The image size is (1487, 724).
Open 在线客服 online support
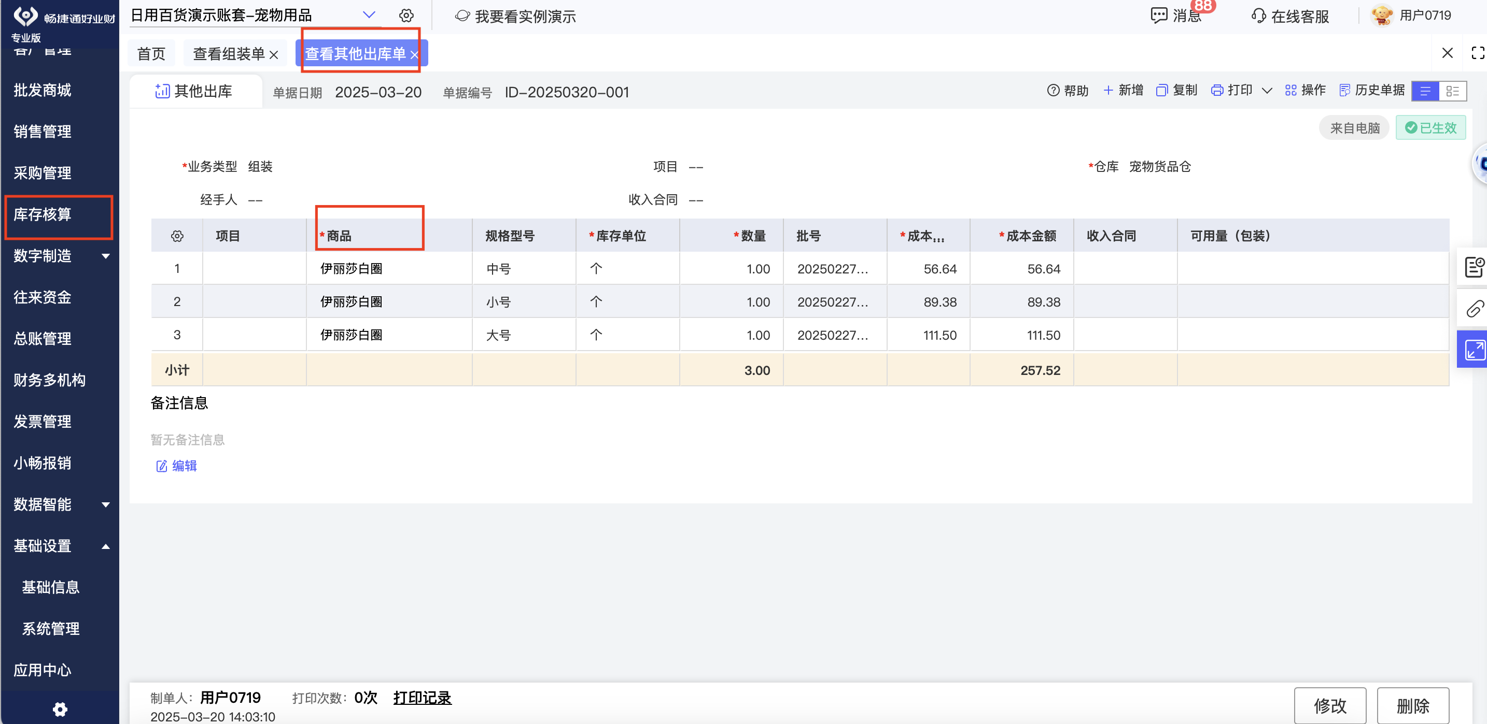pos(1290,16)
